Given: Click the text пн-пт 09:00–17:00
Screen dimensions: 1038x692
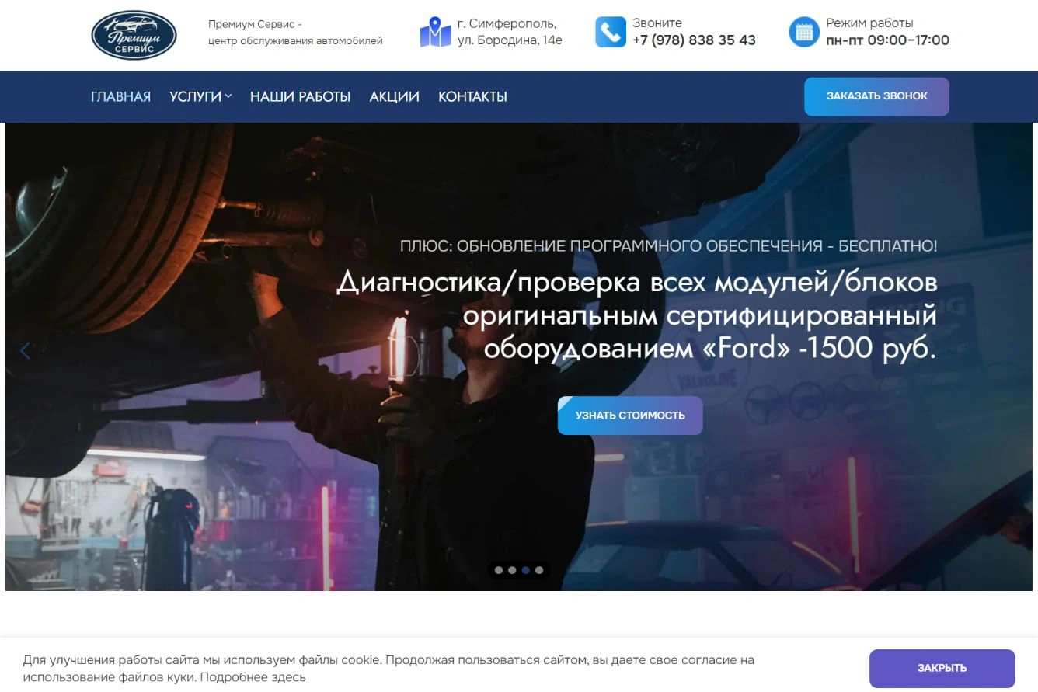Looking at the screenshot, I should pos(887,40).
